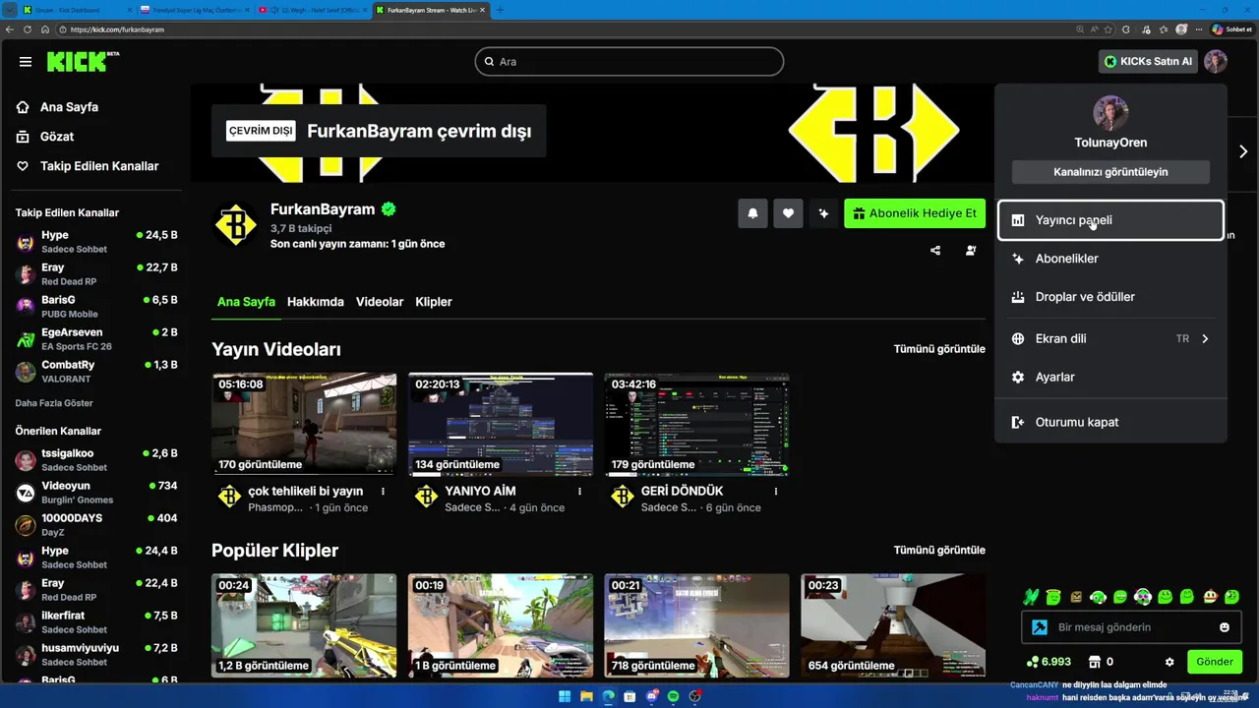The height and width of the screenshot is (708, 1259).
Task: Open options menu for YANIYO AİM video
Action: 579,492
